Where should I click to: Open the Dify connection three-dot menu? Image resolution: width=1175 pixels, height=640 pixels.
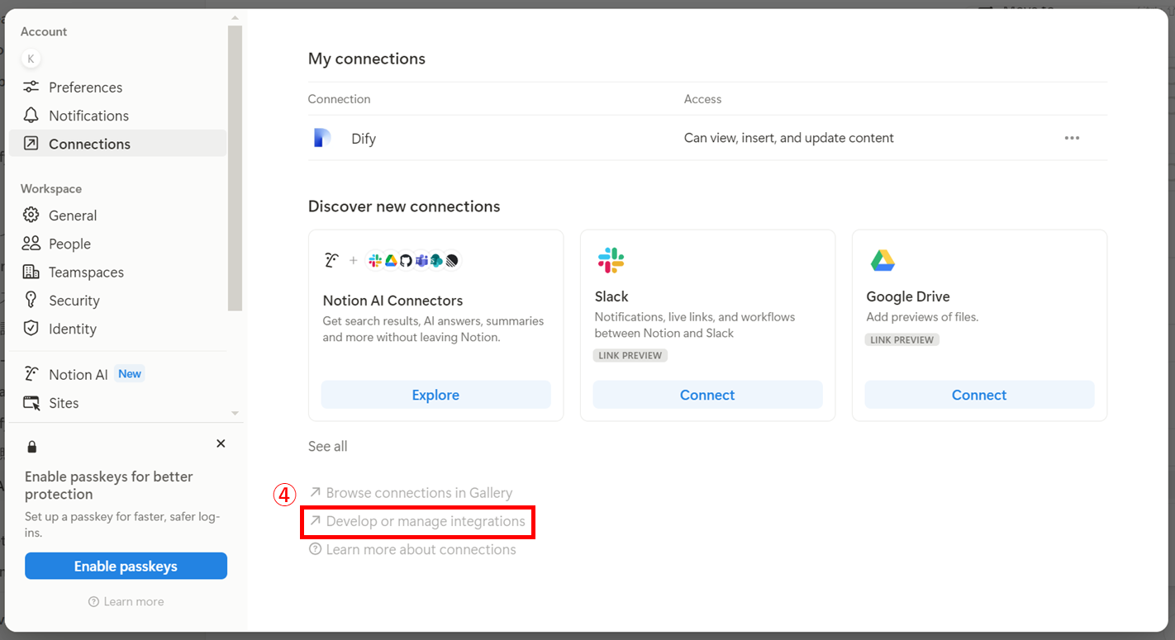point(1072,138)
